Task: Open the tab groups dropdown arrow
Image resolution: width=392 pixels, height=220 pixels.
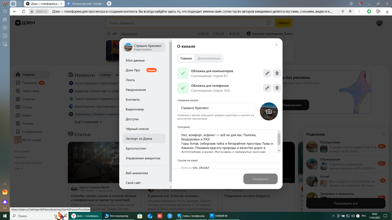Action: point(20,4)
